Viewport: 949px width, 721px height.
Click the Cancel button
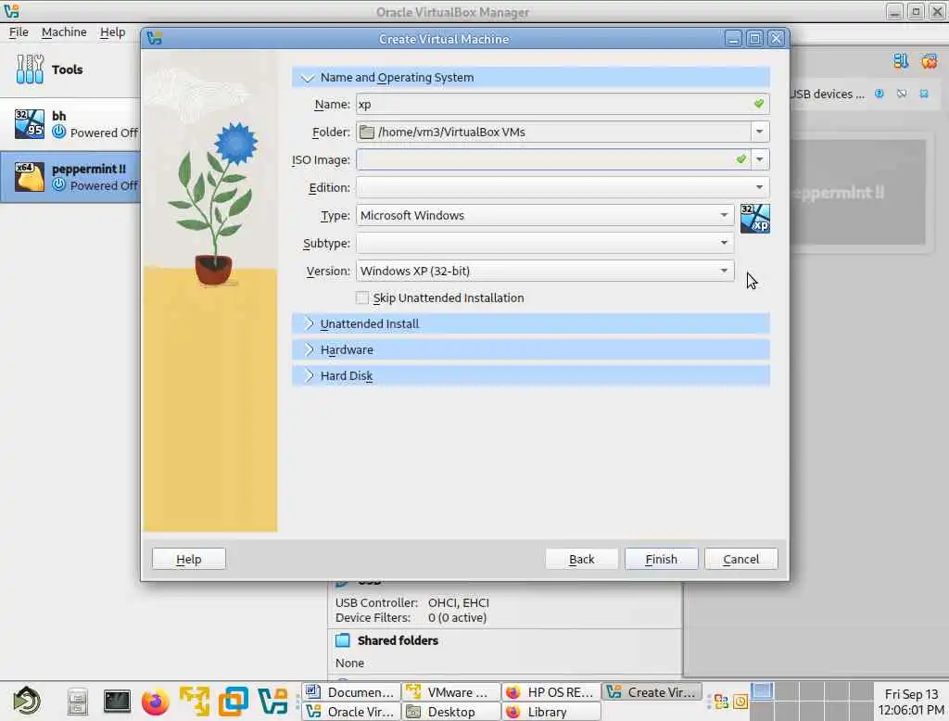(740, 559)
